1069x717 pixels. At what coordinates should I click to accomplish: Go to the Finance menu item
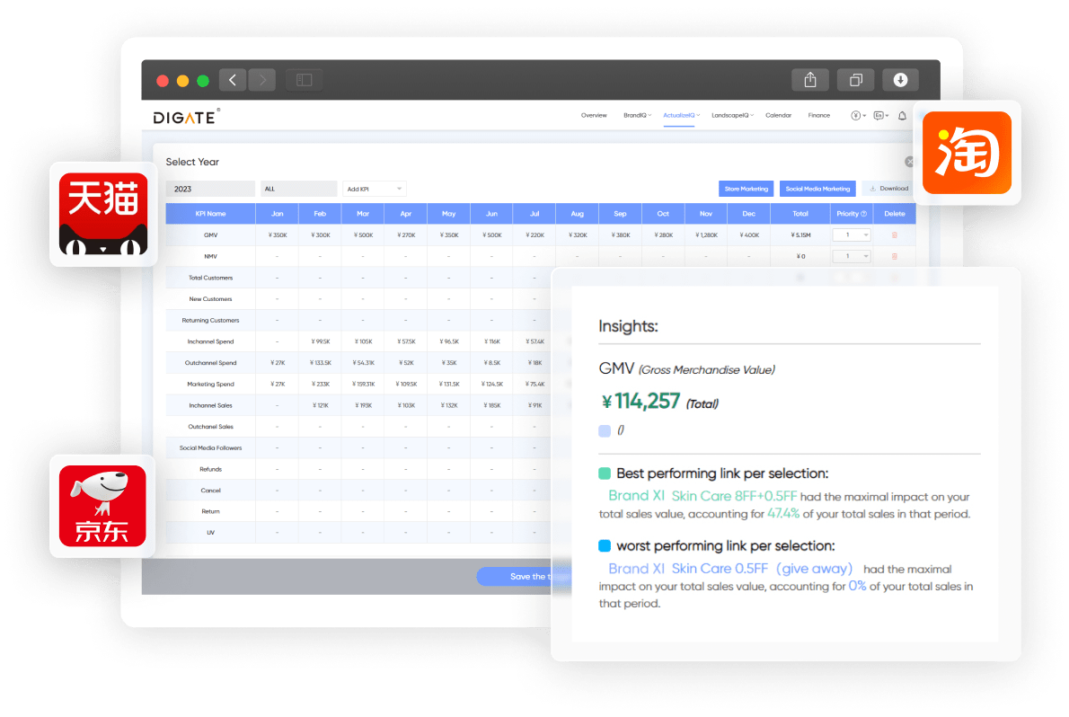[818, 115]
